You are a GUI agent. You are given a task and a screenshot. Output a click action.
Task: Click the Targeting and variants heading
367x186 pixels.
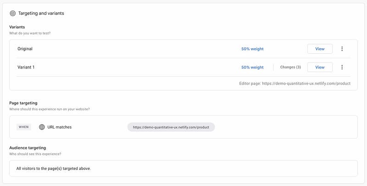(x=41, y=13)
